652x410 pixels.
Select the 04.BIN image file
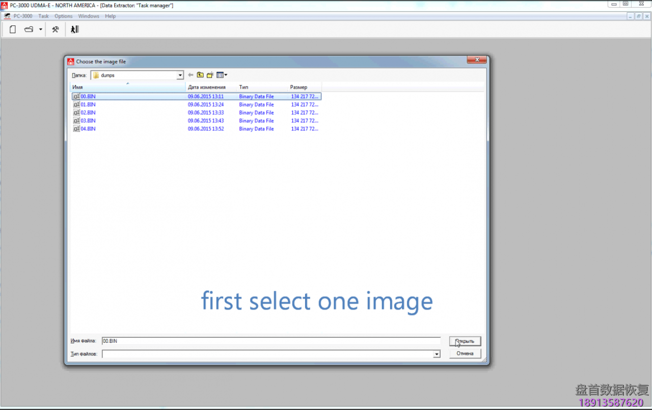pos(88,129)
